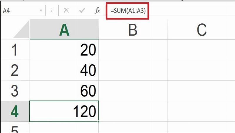Click the fill handle of cell A4
Screen dimensions: 235x133
point(98,122)
